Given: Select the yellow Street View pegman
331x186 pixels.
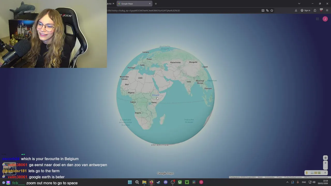Looking at the screenshot, I should pos(307,173).
